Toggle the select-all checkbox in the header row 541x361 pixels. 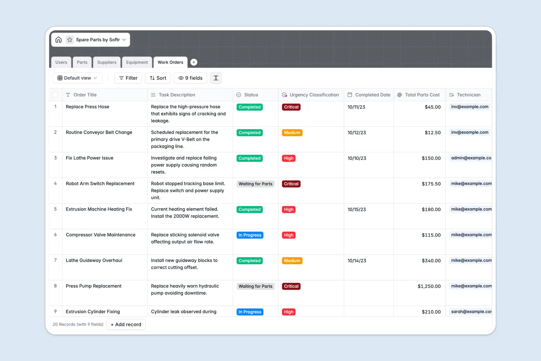tap(55, 95)
